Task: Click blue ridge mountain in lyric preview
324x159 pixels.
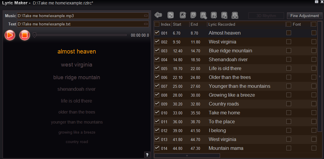Action: coord(77,77)
